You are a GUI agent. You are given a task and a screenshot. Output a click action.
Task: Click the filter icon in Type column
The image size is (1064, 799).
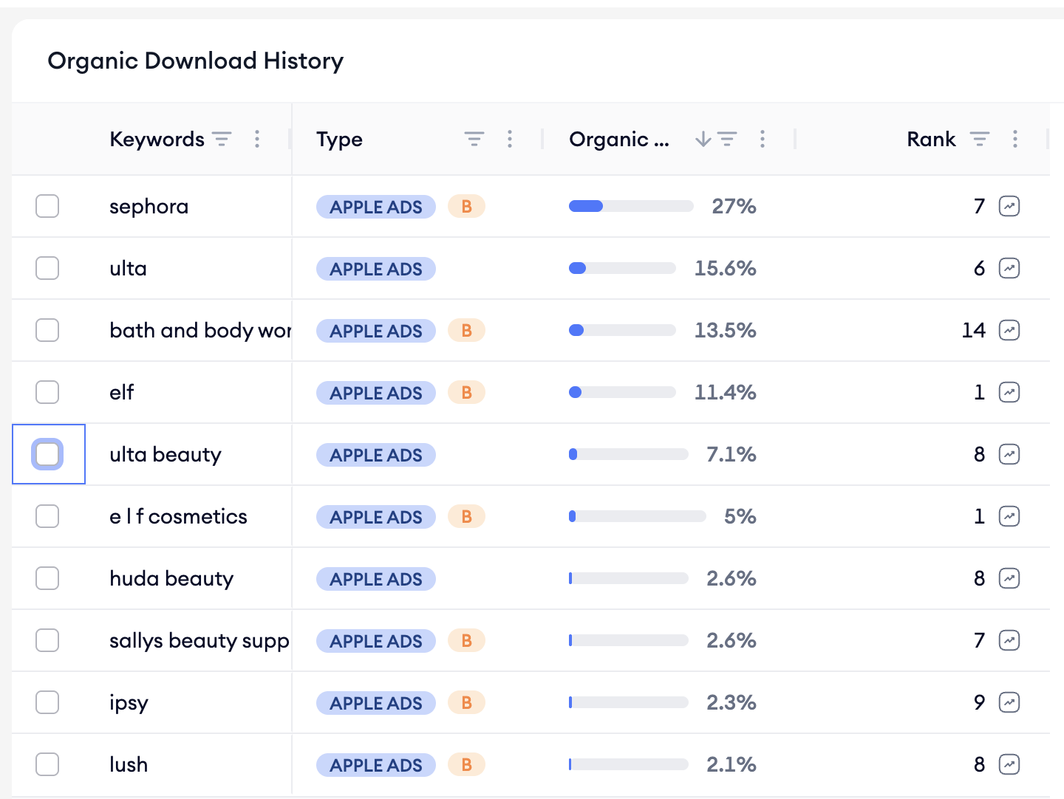click(x=474, y=139)
